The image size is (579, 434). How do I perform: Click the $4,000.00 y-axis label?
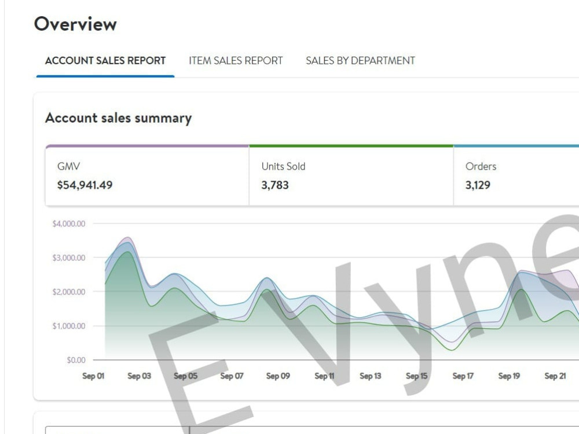(x=69, y=223)
